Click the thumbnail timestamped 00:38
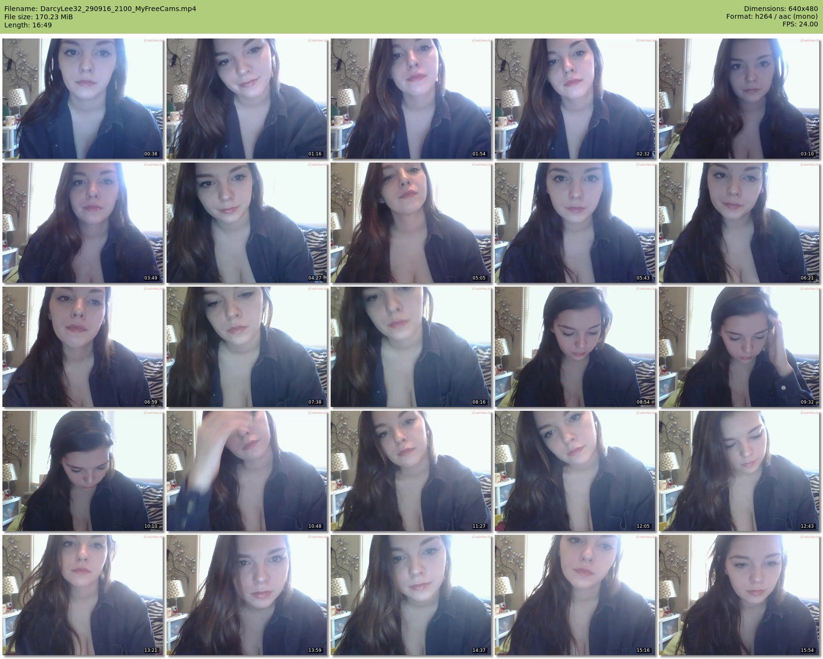The image size is (823, 659). coord(82,99)
